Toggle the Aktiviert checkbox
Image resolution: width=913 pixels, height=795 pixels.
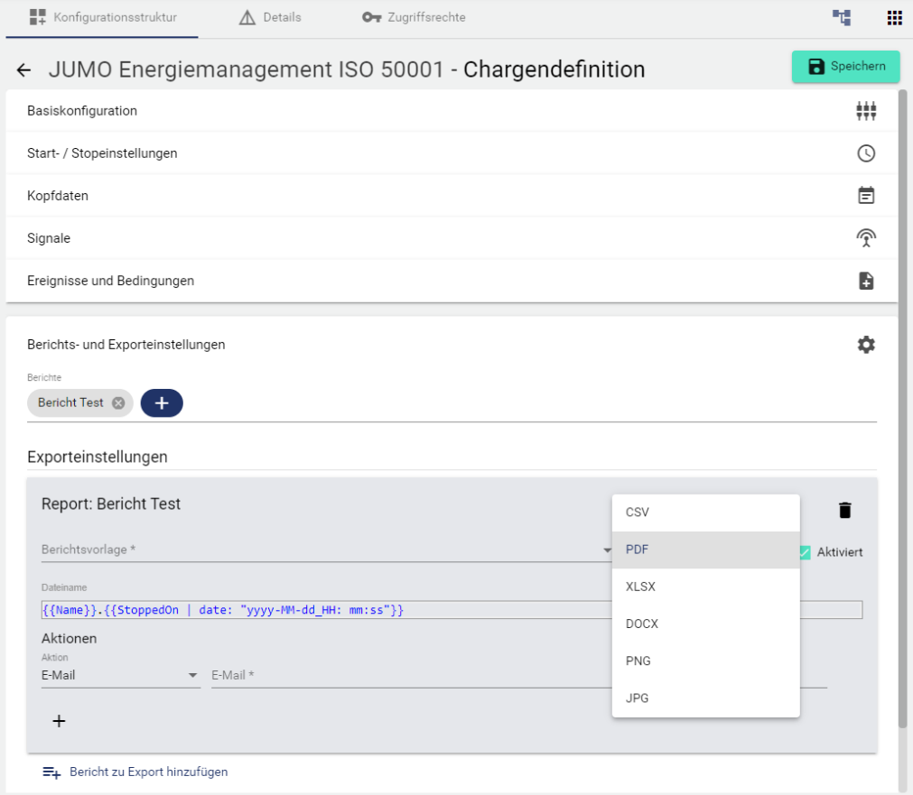click(x=805, y=552)
